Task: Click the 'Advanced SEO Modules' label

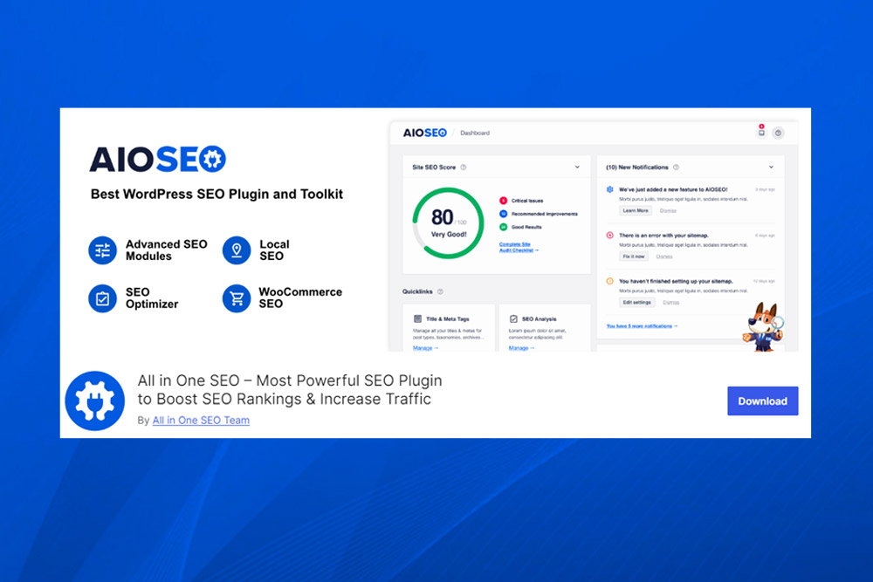Action: 166,250
